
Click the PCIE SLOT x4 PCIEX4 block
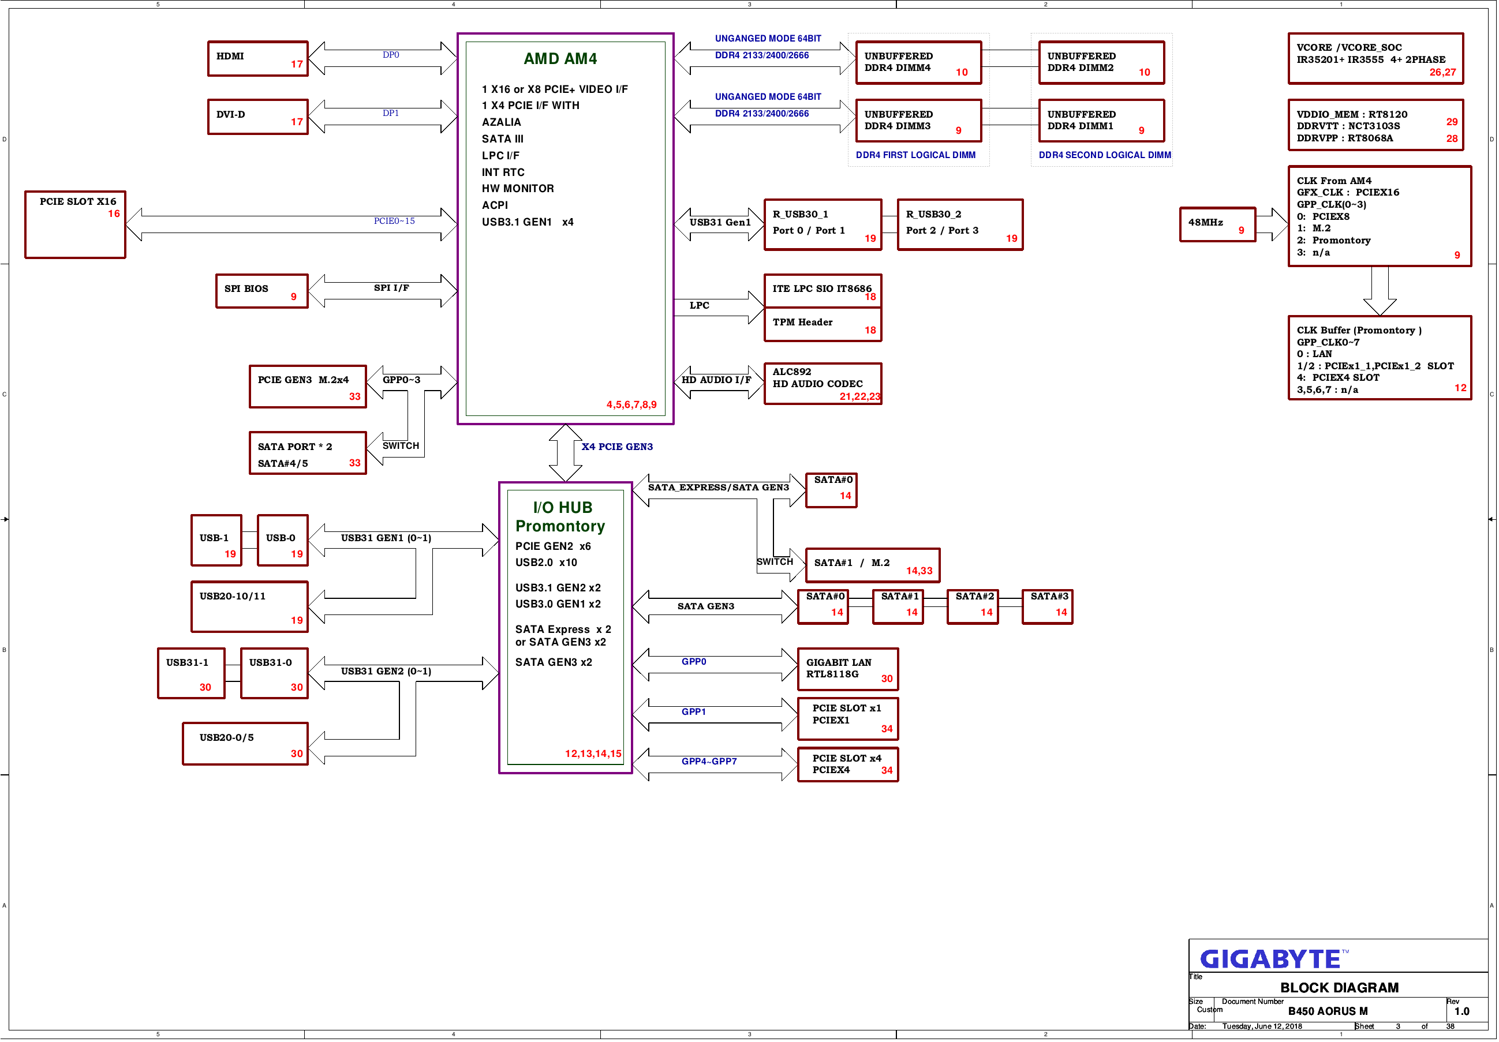coord(847,764)
